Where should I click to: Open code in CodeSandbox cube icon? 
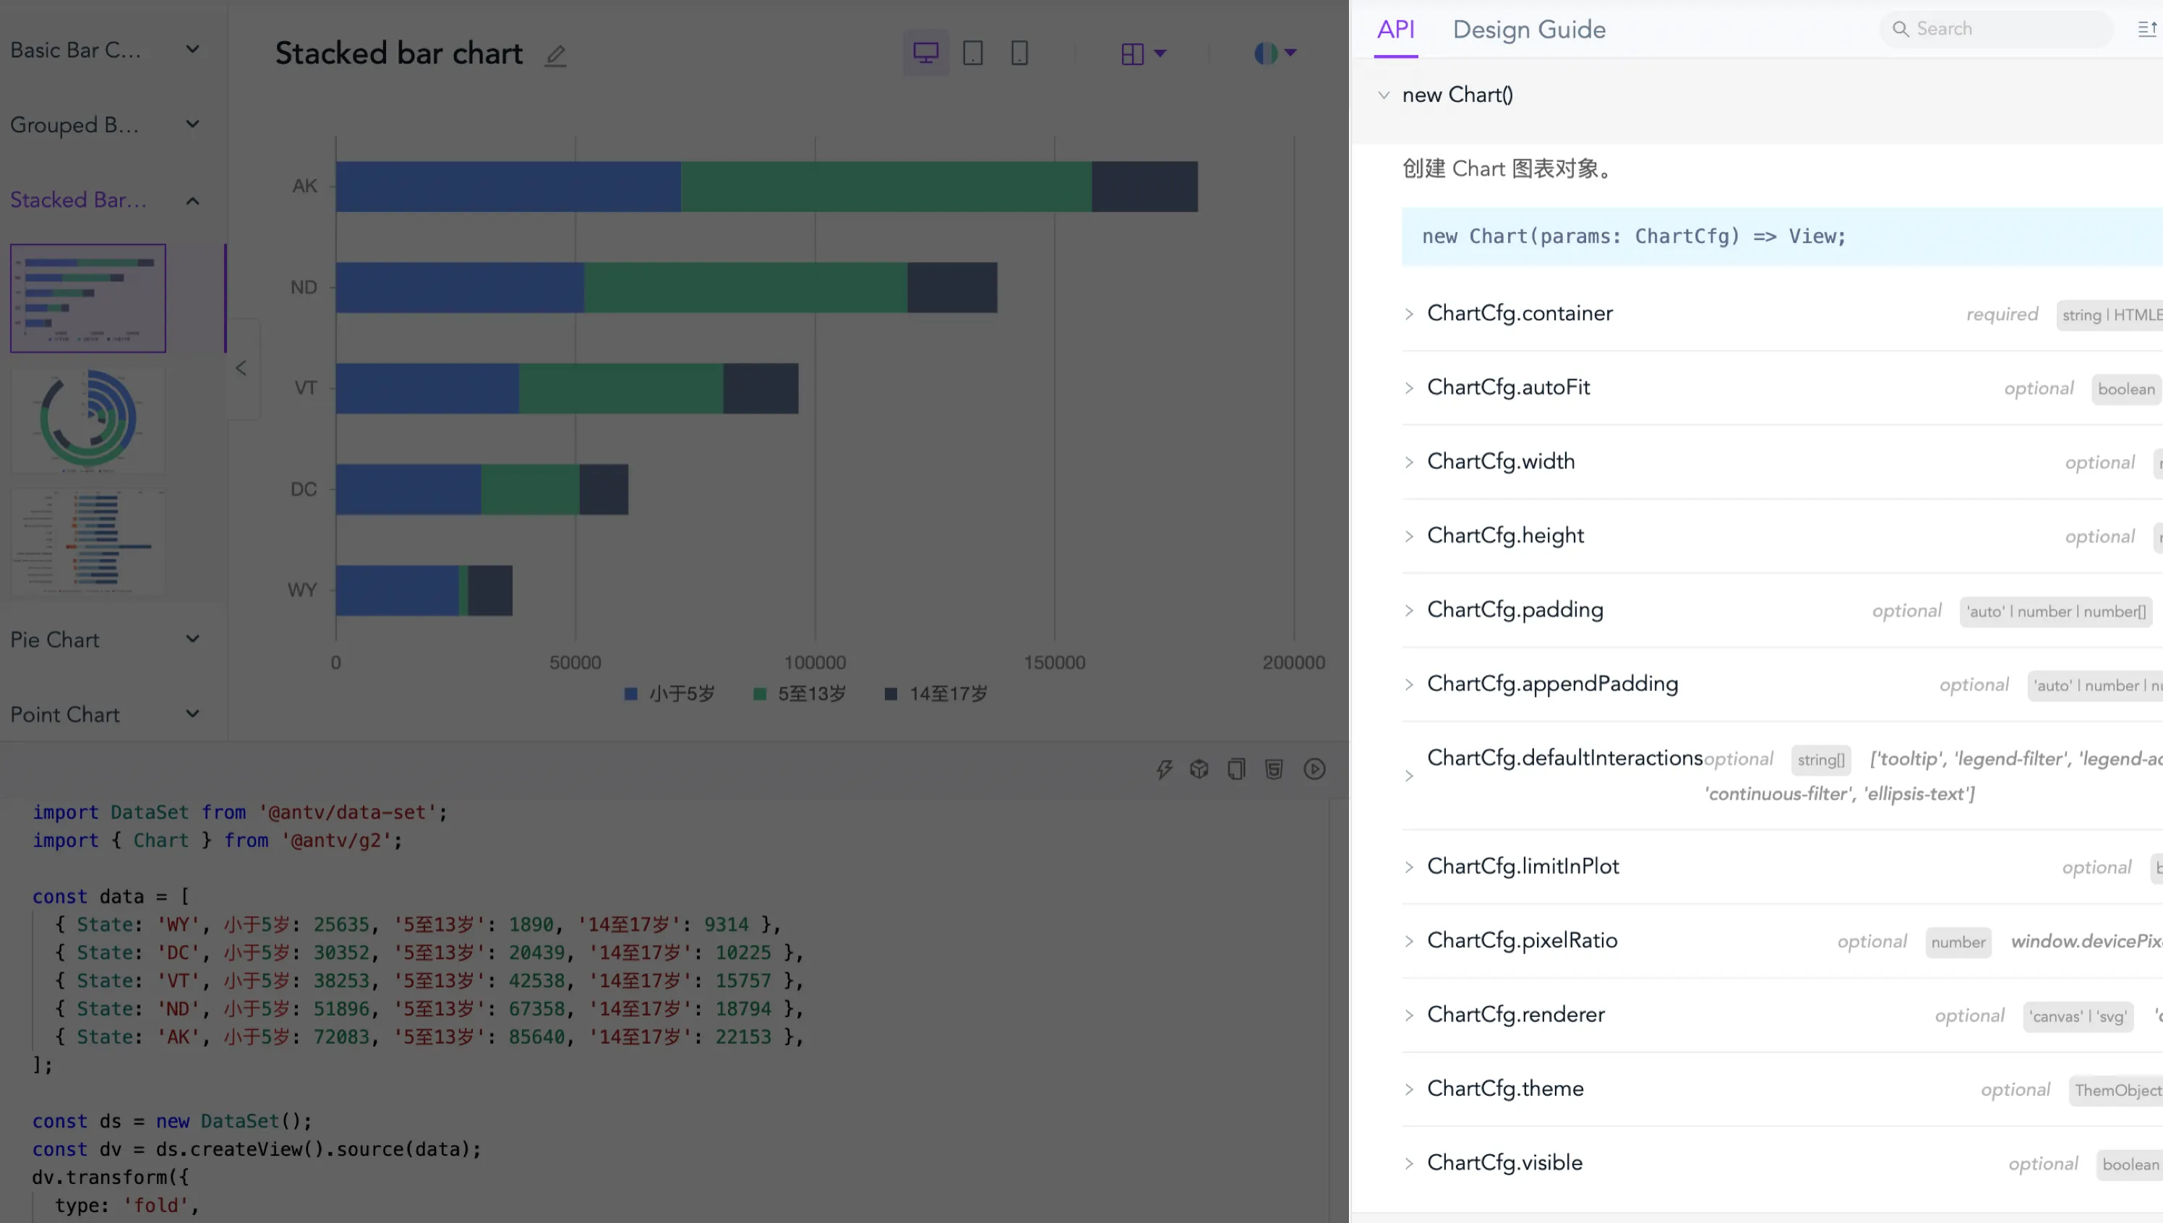pos(1199,768)
